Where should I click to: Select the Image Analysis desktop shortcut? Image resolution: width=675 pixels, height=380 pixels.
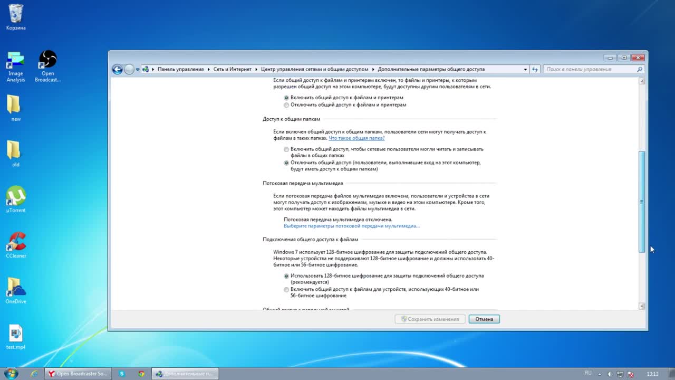pos(15,66)
